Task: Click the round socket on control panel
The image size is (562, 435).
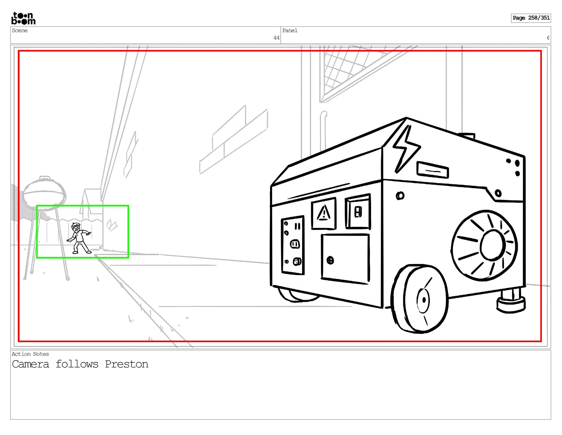Action: point(297,261)
